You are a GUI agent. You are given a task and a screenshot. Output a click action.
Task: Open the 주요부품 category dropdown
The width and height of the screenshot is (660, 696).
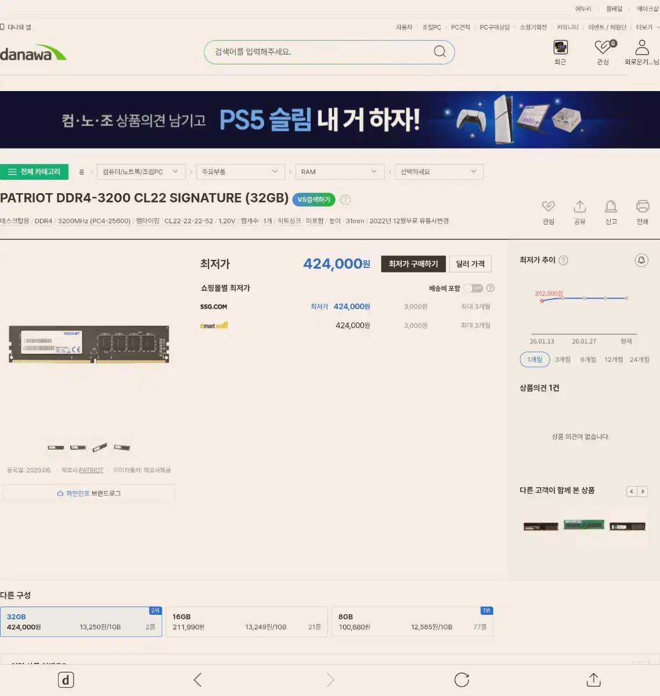tap(240, 172)
